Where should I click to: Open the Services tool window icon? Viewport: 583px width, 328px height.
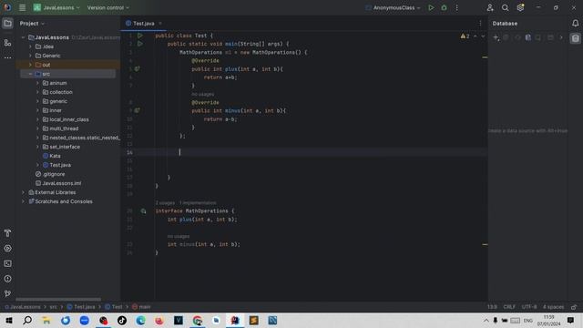[x=7, y=249]
